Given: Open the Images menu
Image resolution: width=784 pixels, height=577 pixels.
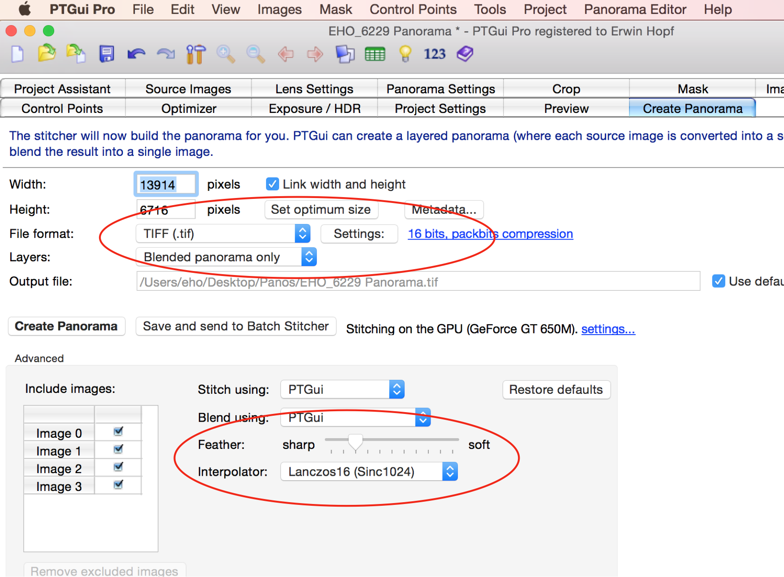Looking at the screenshot, I should pos(280,9).
